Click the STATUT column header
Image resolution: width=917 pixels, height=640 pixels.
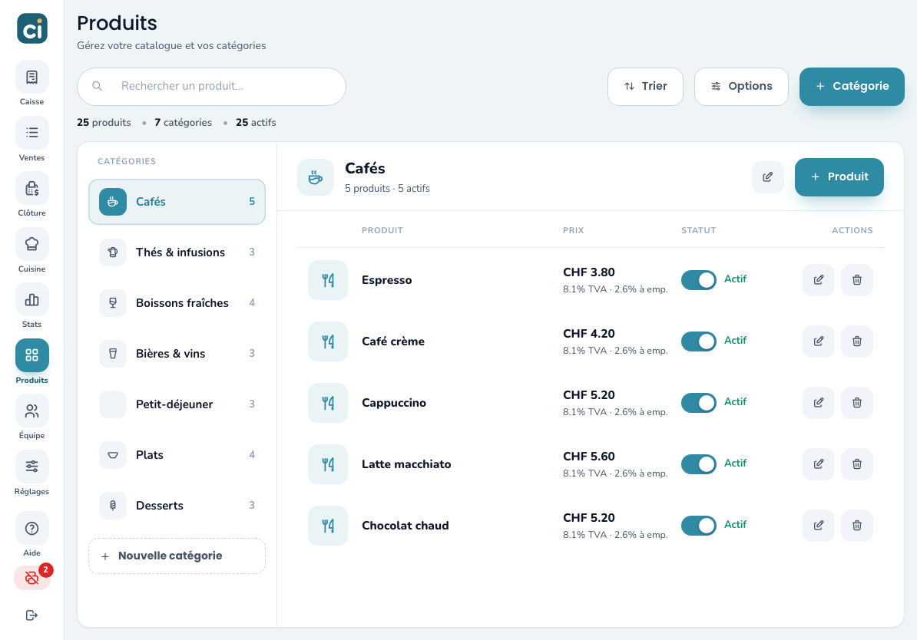point(698,230)
